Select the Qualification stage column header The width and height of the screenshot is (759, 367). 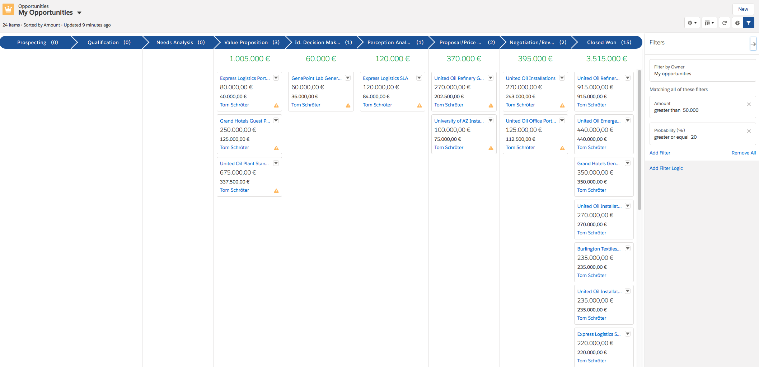(x=109, y=42)
